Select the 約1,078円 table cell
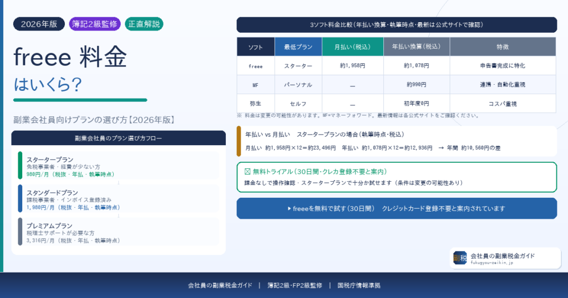The width and height of the screenshot is (568, 298). (x=417, y=66)
